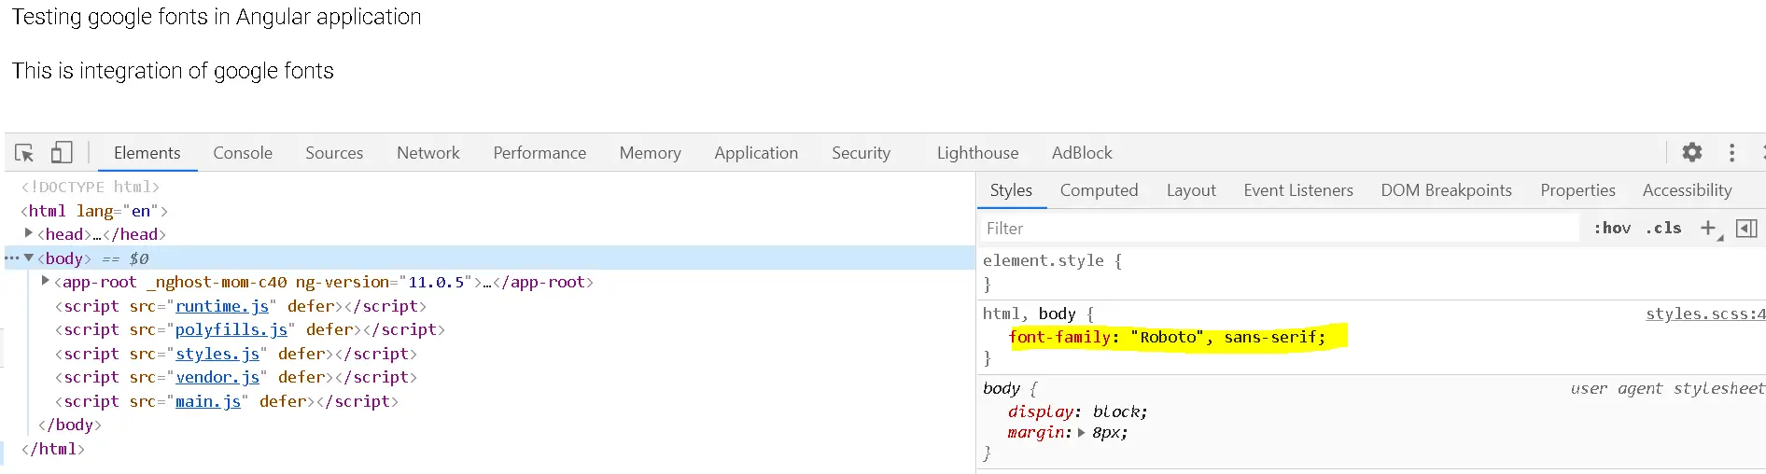
Task: Click the paragraph This is integration of google fonts
Action: click(x=173, y=71)
